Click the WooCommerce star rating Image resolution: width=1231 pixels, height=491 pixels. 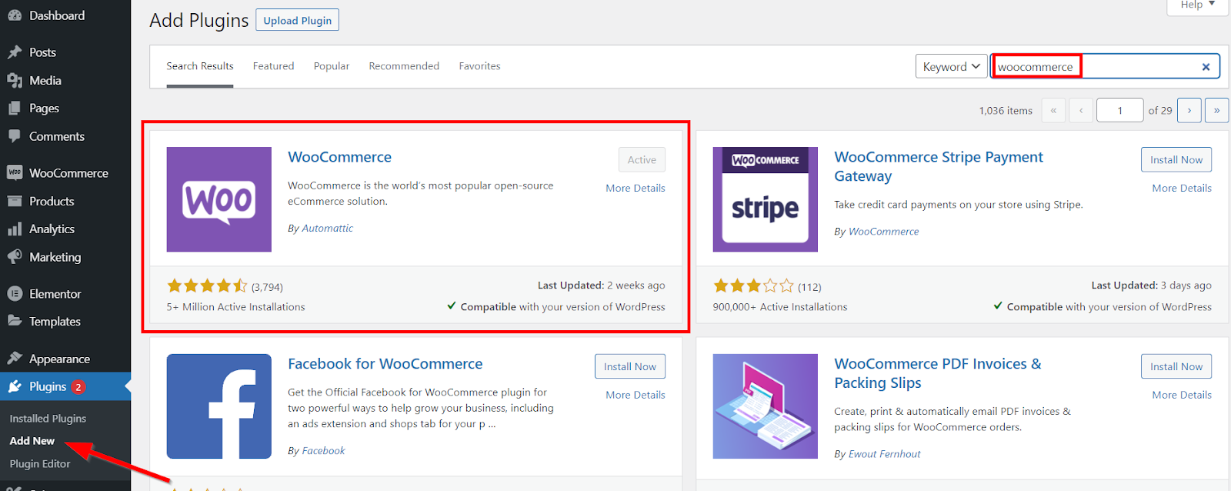[207, 286]
